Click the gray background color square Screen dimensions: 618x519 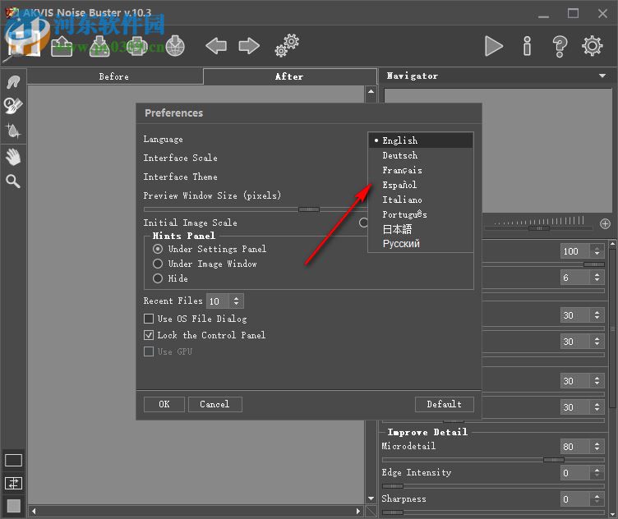pos(13,506)
